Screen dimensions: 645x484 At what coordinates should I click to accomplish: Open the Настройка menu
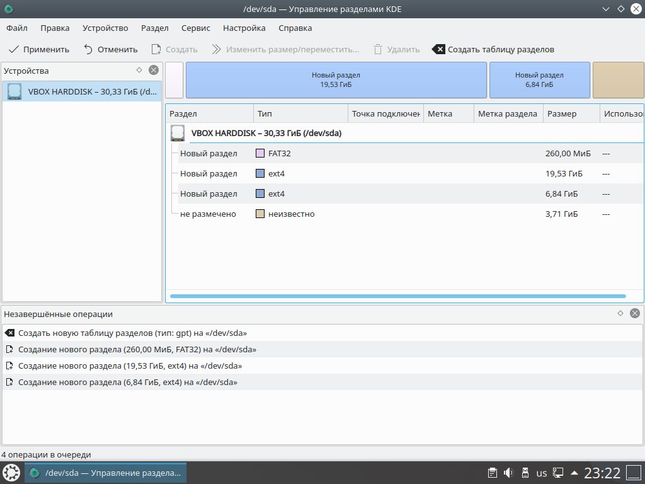click(x=244, y=28)
